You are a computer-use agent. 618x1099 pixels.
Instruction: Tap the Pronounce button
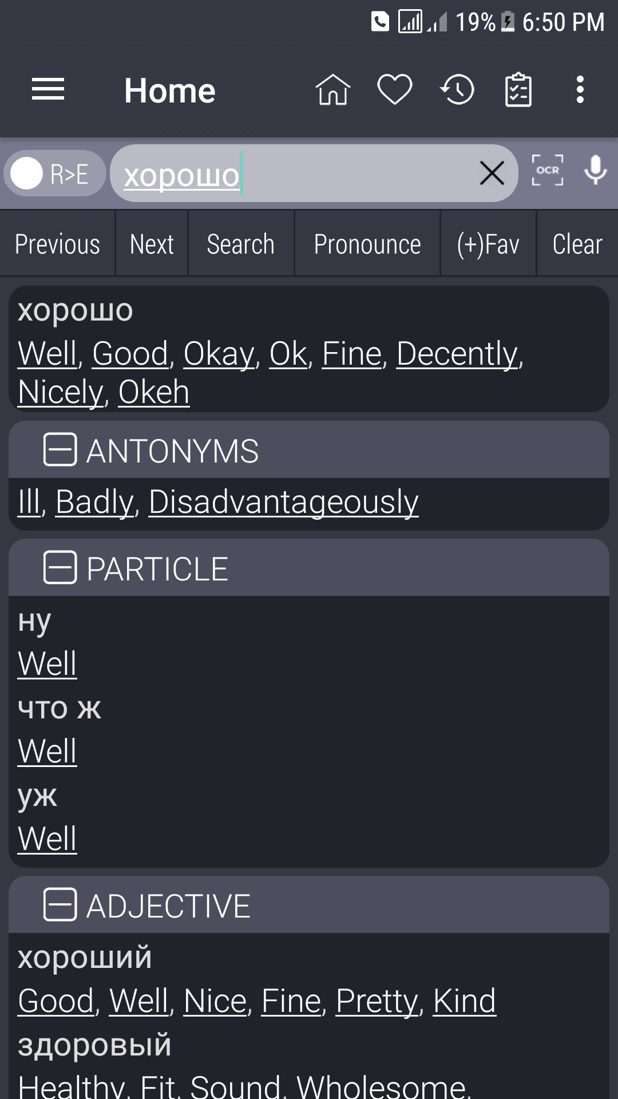click(367, 244)
